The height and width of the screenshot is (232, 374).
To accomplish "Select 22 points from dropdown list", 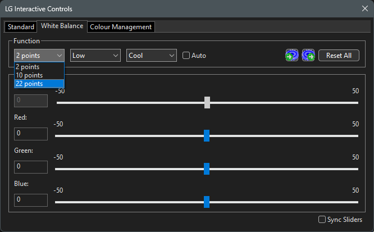I will point(39,84).
